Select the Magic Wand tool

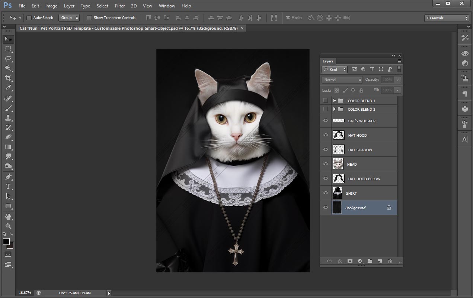tap(8, 68)
